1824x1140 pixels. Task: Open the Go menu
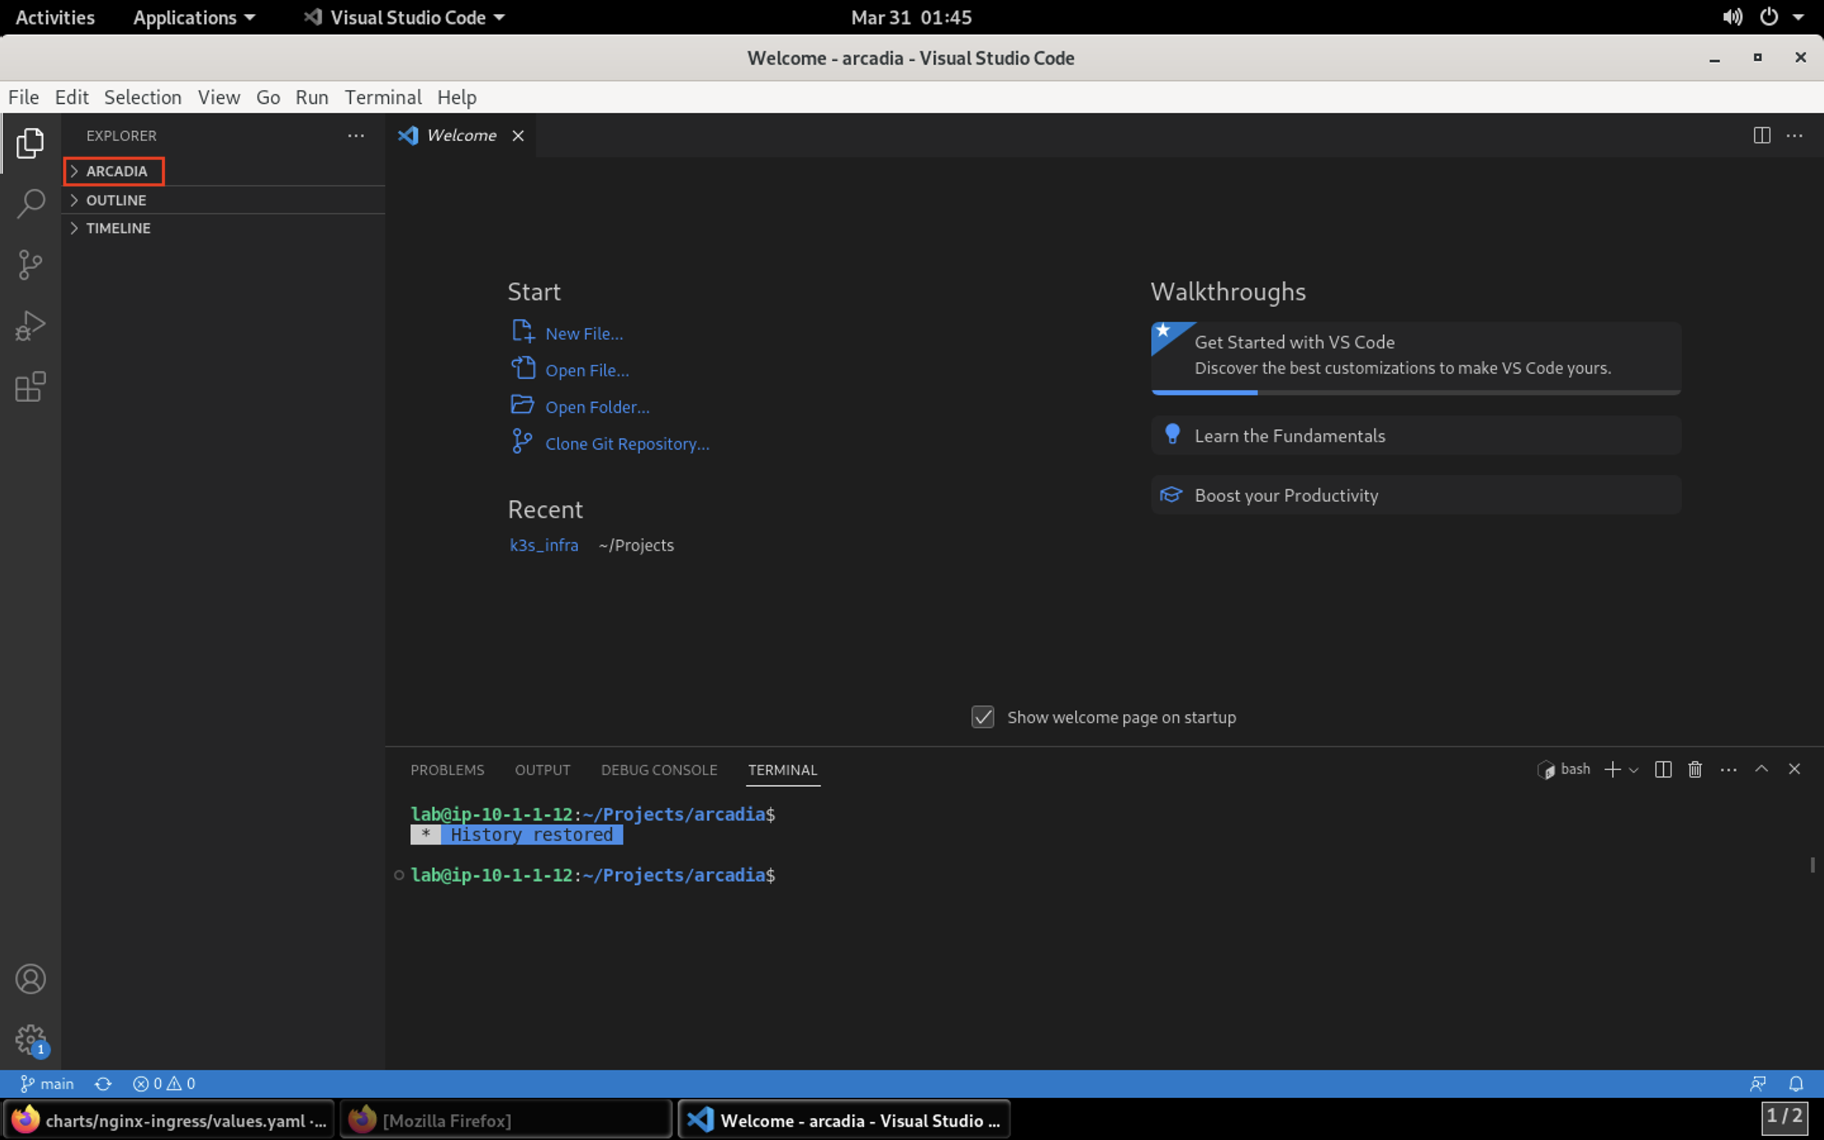click(267, 98)
